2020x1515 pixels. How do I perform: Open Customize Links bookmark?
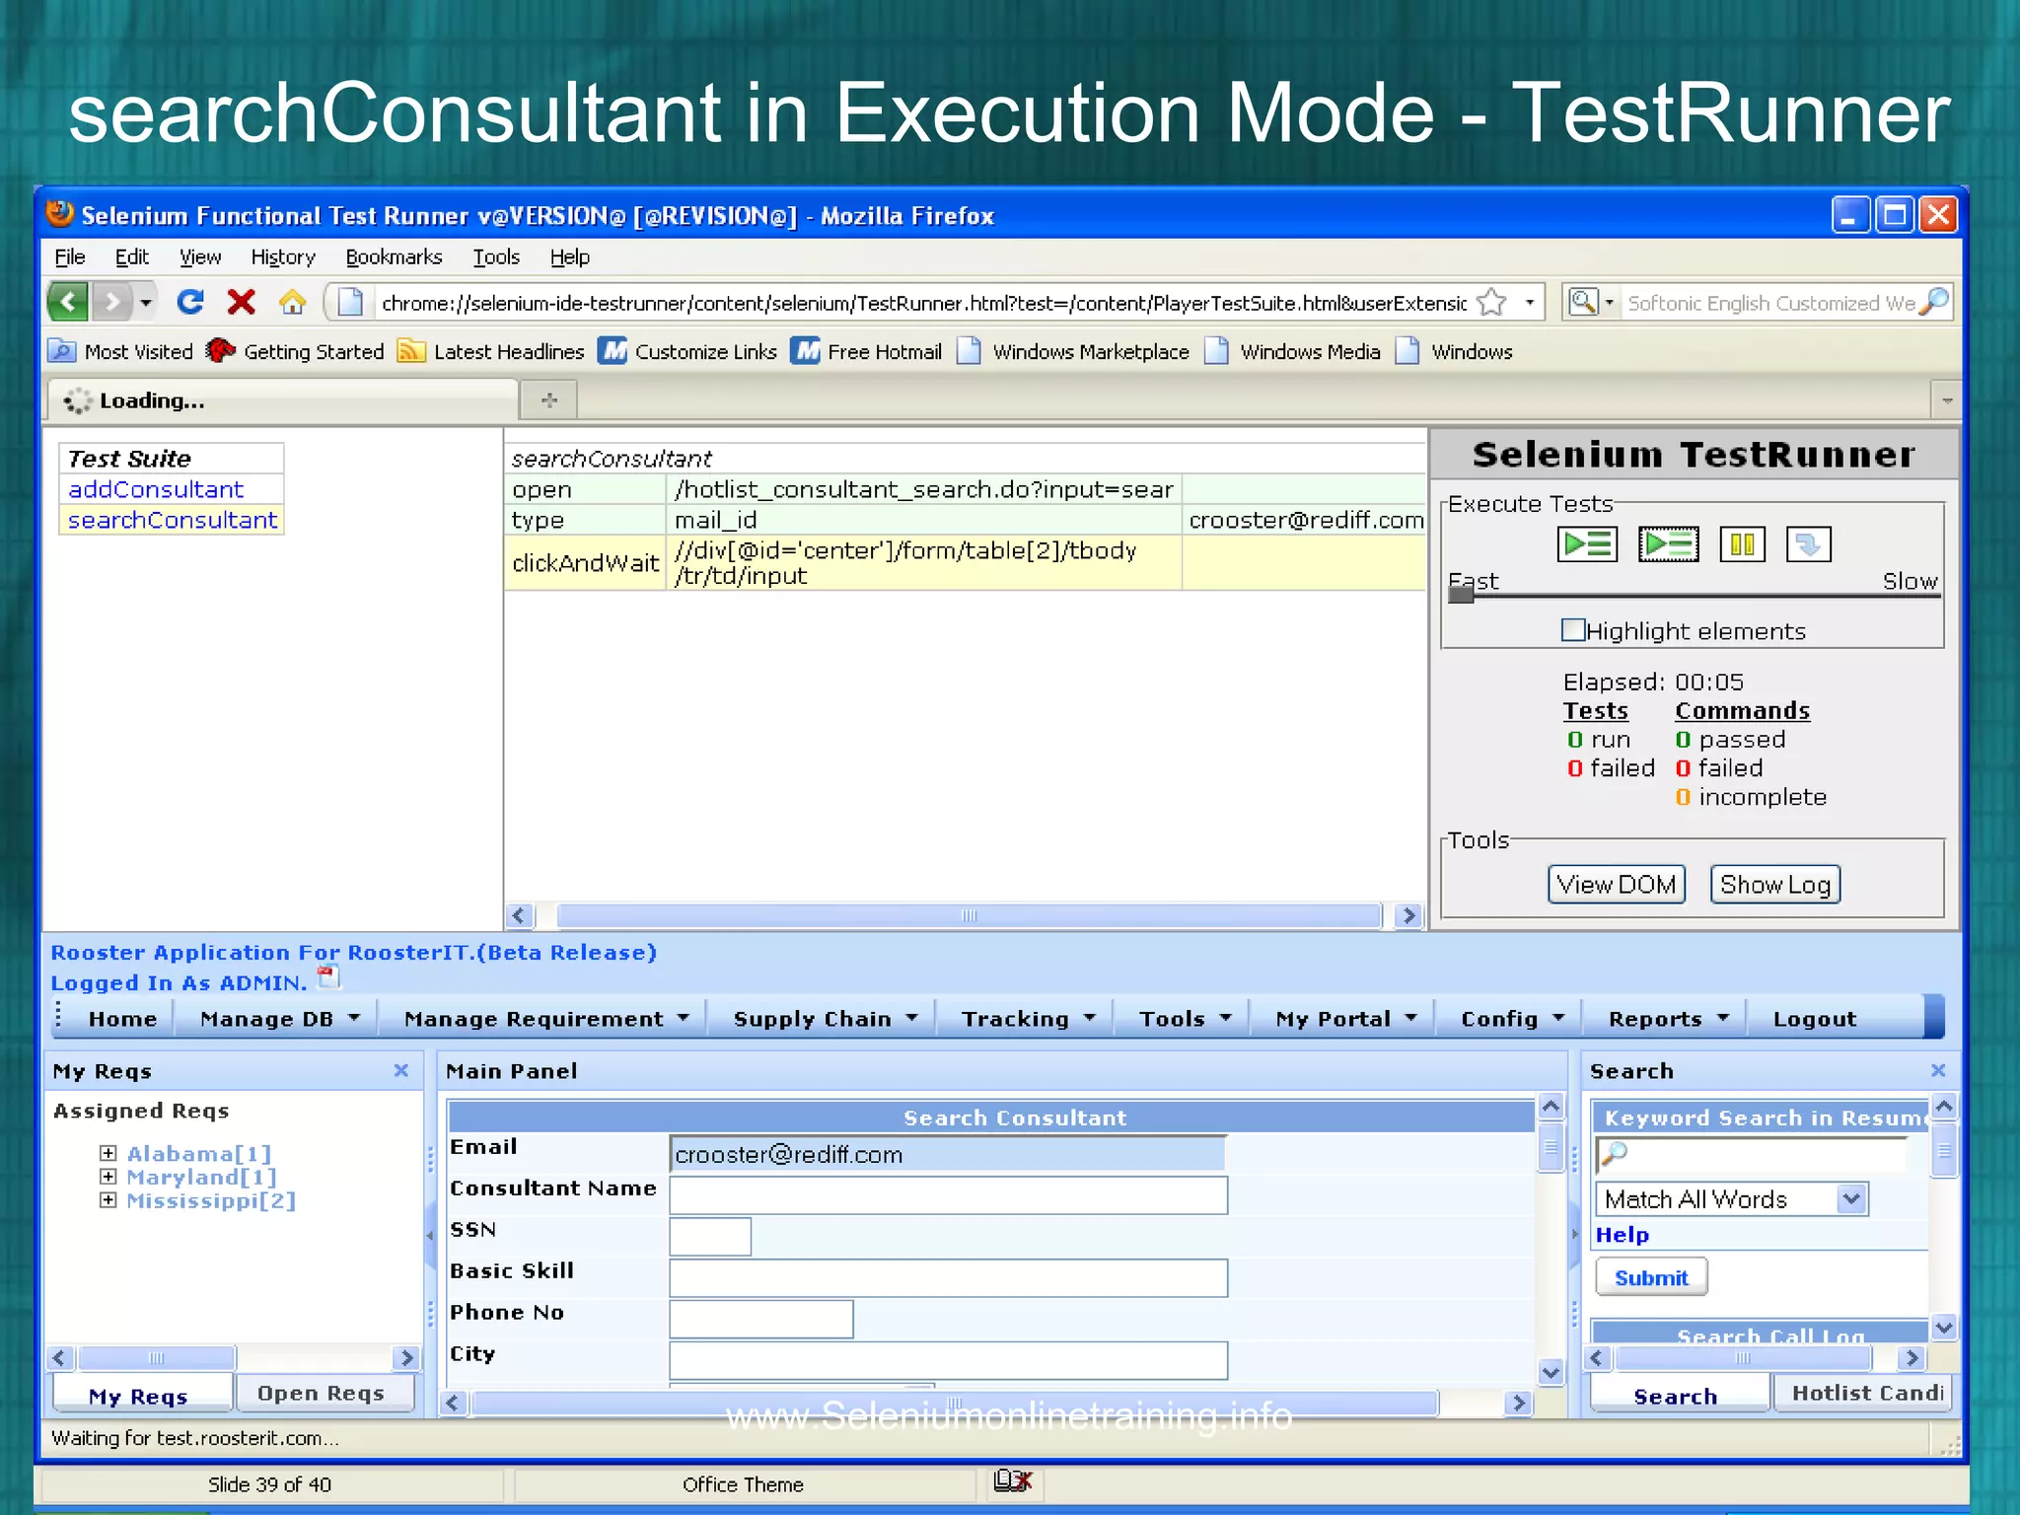pyautogui.click(x=687, y=351)
